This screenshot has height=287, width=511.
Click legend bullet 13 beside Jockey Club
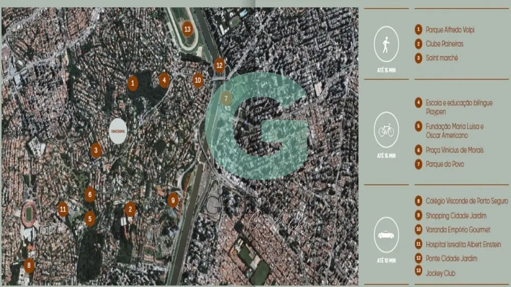click(x=419, y=270)
